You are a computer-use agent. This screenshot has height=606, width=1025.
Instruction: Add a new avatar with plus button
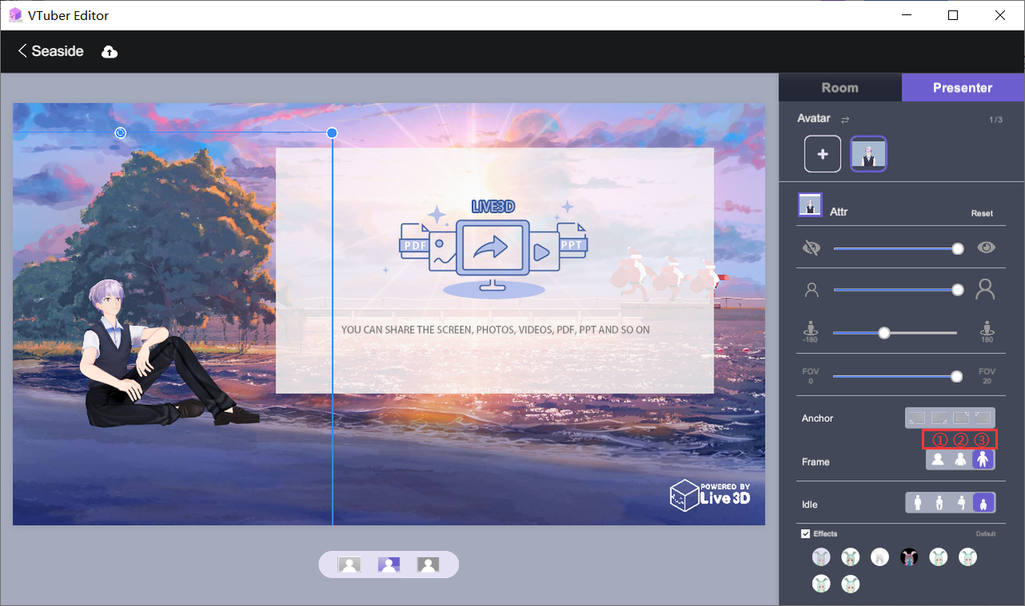tap(822, 154)
